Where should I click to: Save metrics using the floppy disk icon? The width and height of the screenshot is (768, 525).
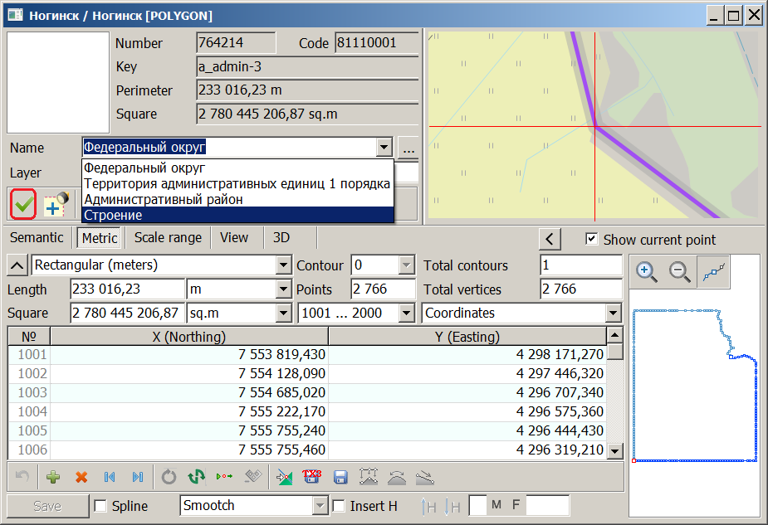pyautogui.click(x=341, y=477)
